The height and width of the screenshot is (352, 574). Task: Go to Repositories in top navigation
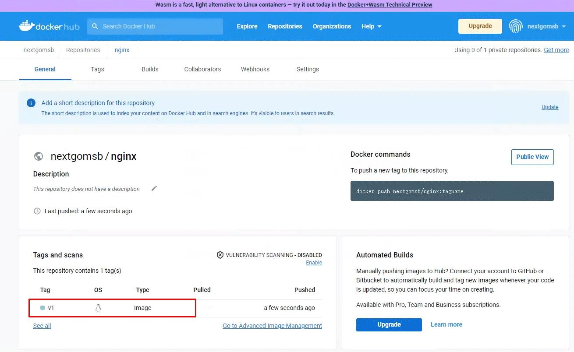point(285,26)
